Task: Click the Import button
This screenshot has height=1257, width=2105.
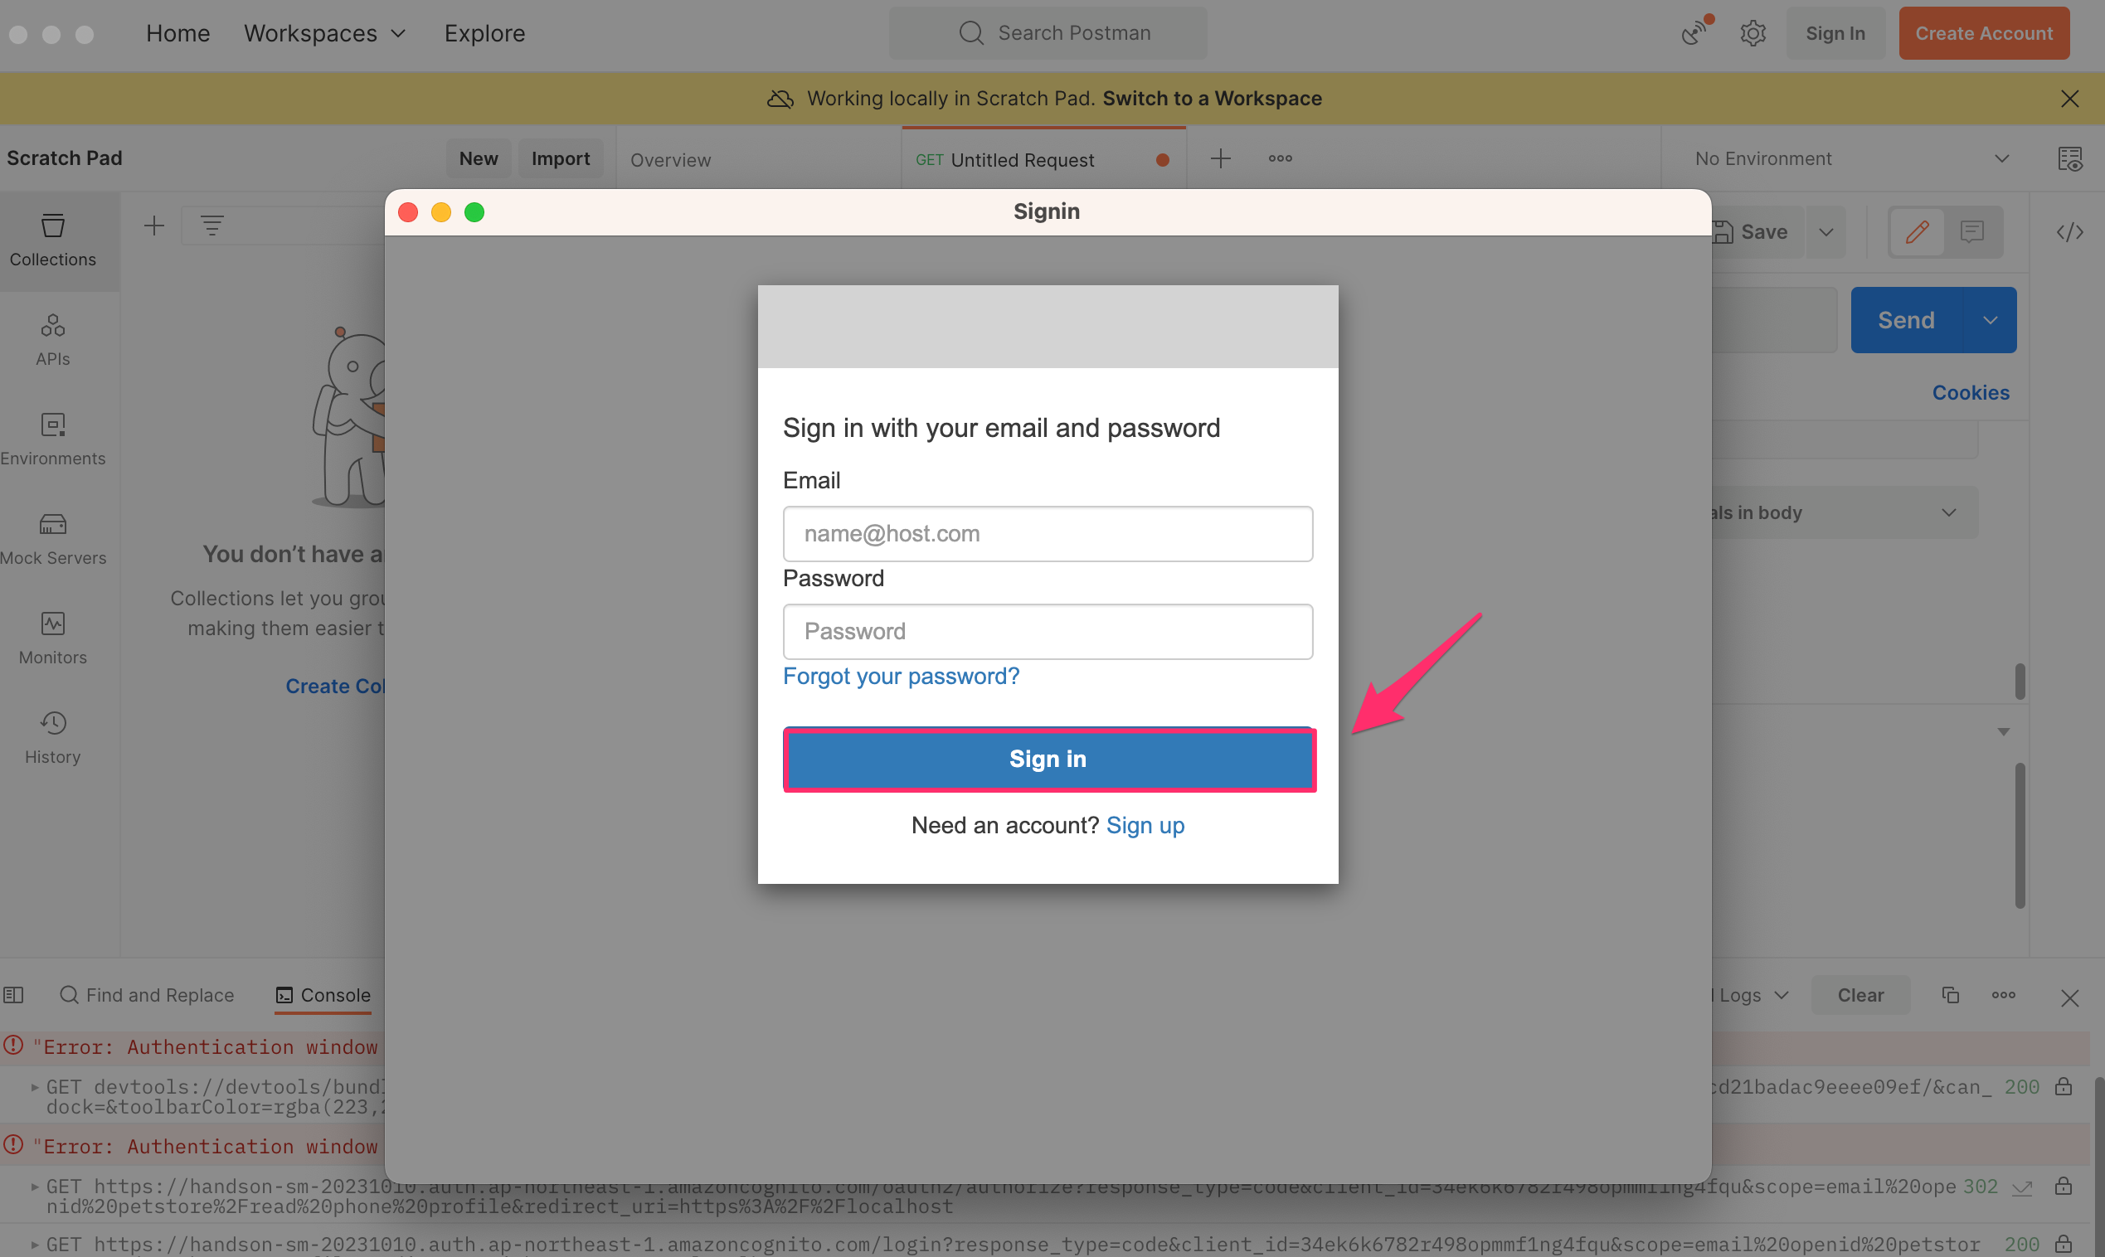Action: [561, 158]
